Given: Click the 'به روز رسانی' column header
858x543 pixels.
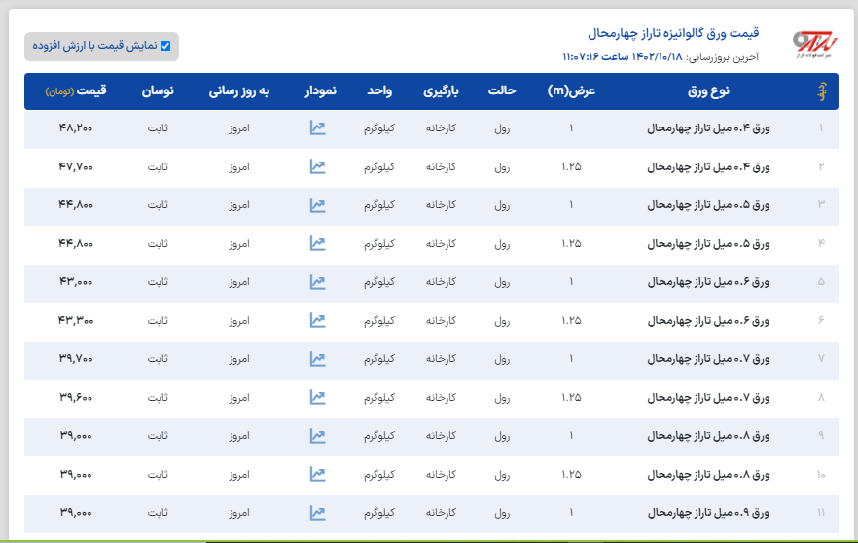Looking at the screenshot, I should (x=238, y=91).
